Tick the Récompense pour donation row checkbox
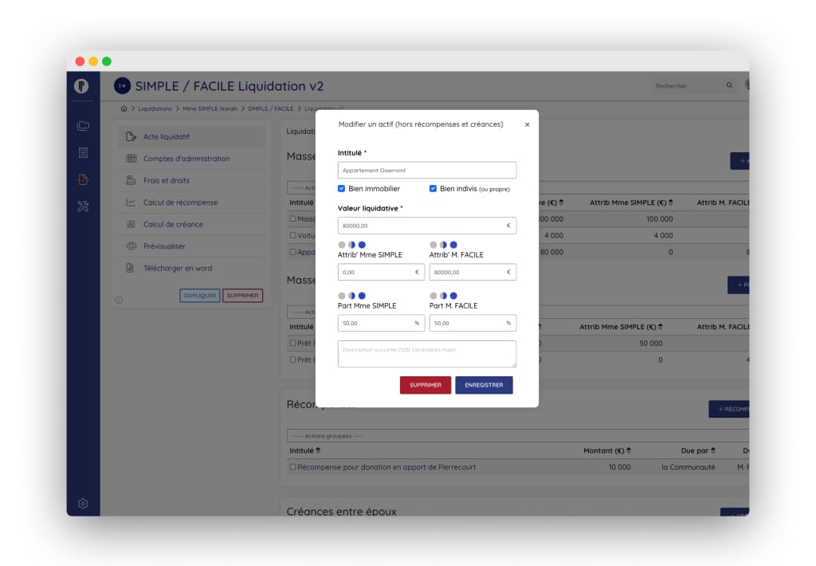The height and width of the screenshot is (566, 816). pyautogui.click(x=292, y=467)
